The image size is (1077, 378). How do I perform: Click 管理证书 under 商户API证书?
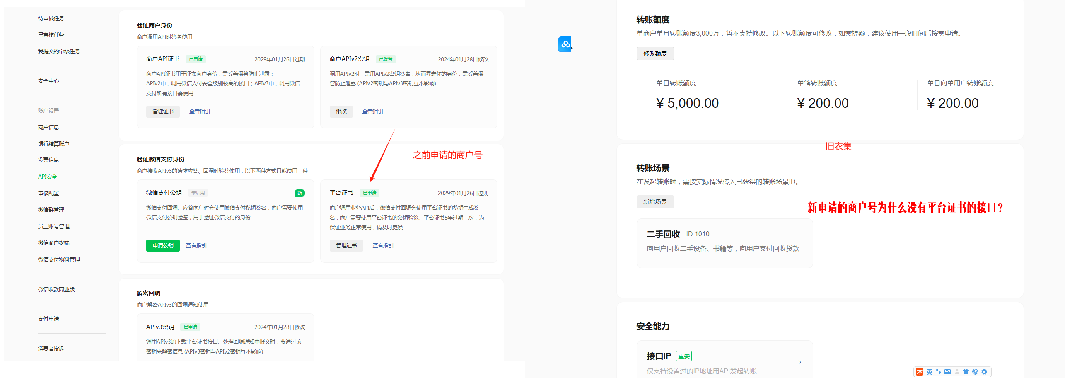click(163, 111)
